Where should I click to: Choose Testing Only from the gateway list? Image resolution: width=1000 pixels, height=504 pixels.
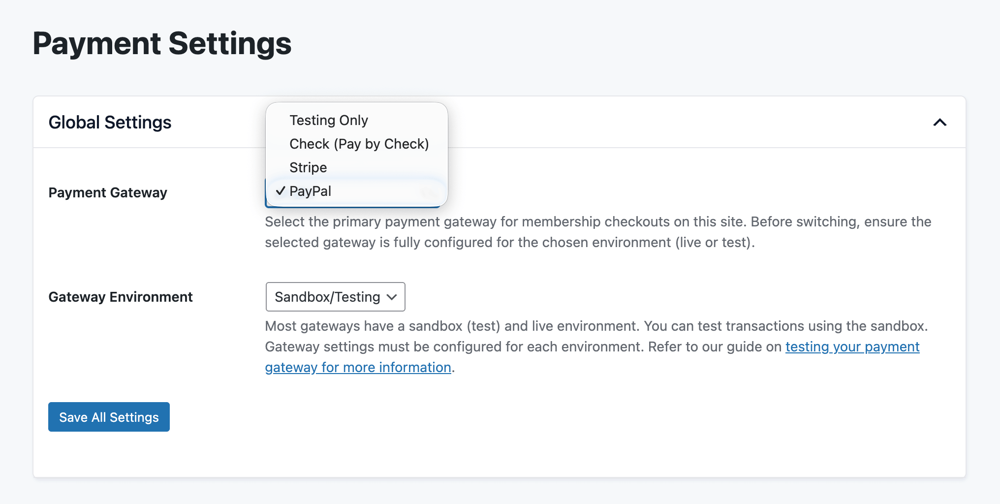pos(329,120)
